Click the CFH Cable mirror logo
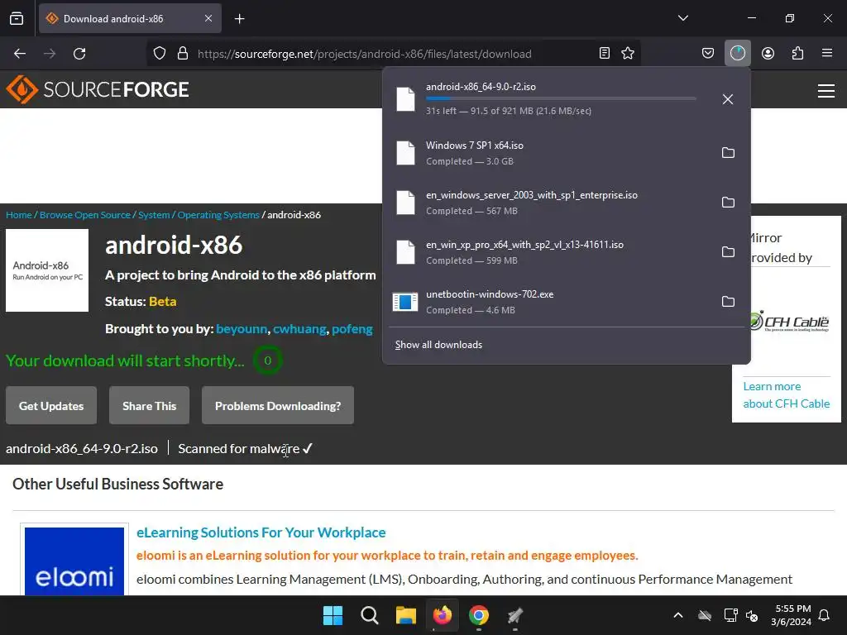847x635 pixels. [x=790, y=322]
